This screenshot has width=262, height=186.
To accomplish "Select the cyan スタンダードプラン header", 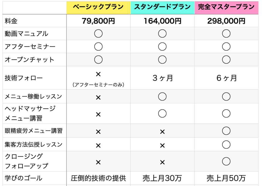I will point(162,7).
